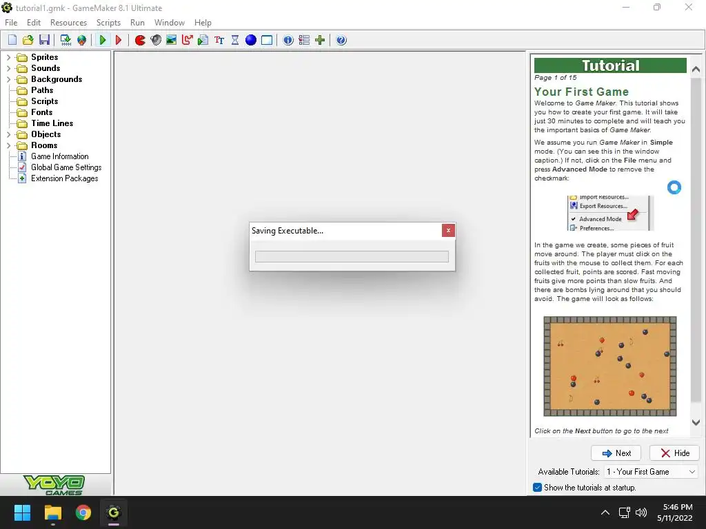Create a time line with the hourglass icon
The width and height of the screenshot is (706, 529).
point(235,40)
